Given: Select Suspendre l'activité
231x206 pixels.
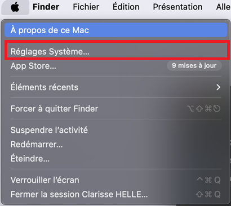Looking at the screenshot, I should [116, 130].
